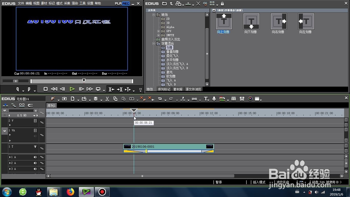350x197 pixels.
Task: Click the vectorscope/waveform icon
Action: (250, 99)
